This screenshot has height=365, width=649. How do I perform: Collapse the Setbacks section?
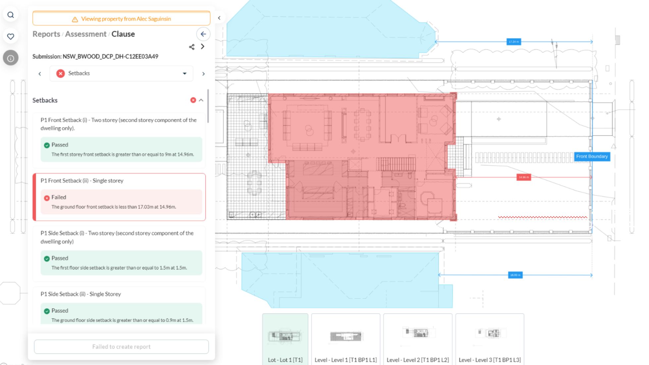pos(201,100)
